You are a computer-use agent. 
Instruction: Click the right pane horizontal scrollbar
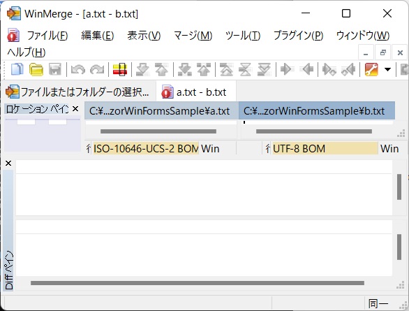pyautogui.click(x=314, y=131)
